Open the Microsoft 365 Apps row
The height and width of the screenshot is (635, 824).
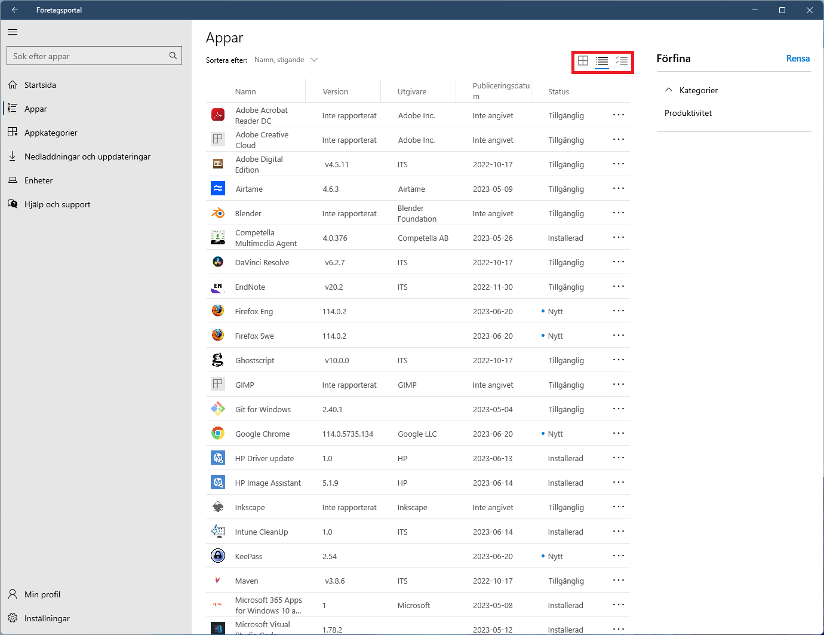pos(418,605)
